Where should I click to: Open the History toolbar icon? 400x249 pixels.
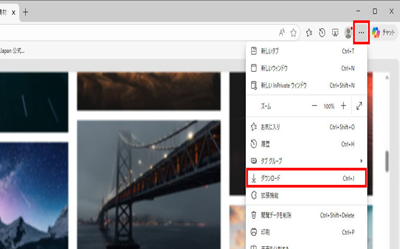point(322,33)
